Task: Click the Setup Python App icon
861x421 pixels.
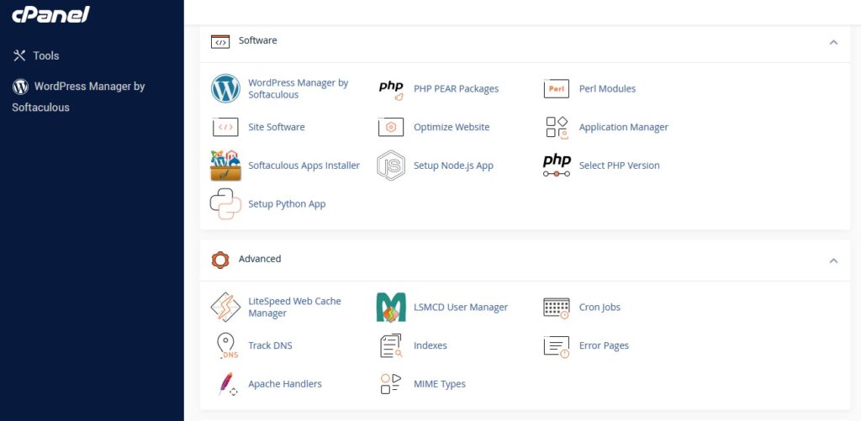Action: tap(225, 203)
